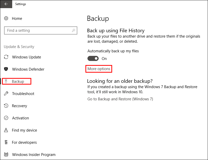Click the Windows Insider Program cat icon

coord(6,154)
